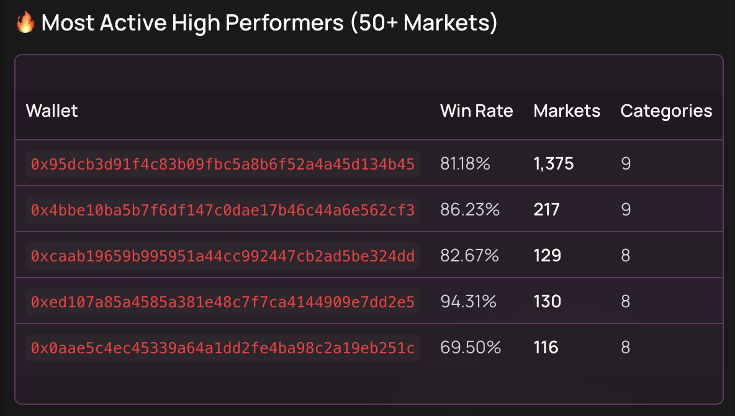This screenshot has width=735, height=416.
Task: Click the 81.18% win rate value
Action: 465,164
